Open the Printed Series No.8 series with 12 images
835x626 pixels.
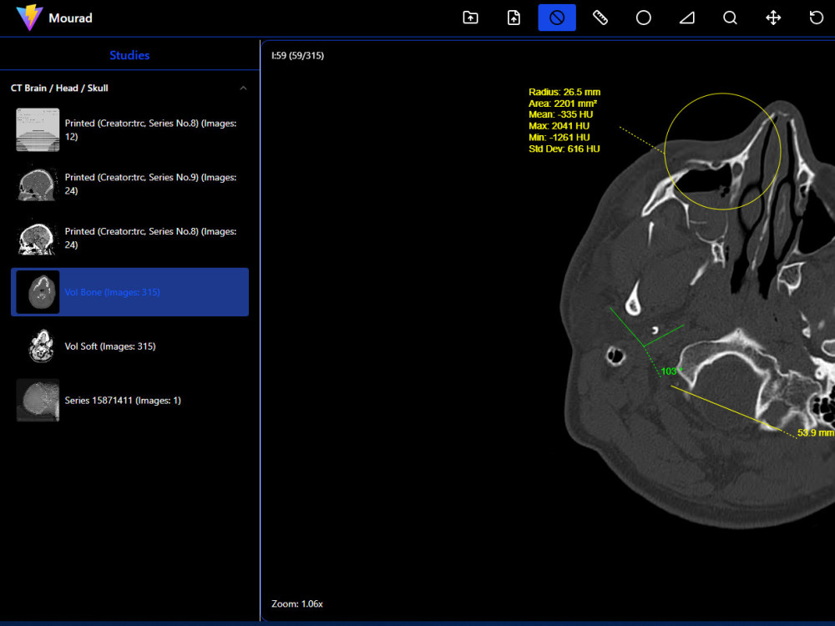pyautogui.click(x=130, y=130)
